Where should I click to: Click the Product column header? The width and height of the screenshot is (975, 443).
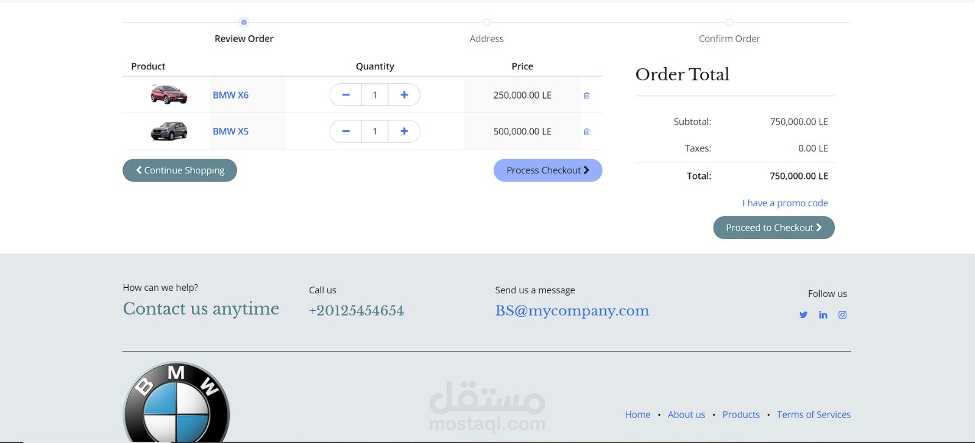(x=148, y=66)
